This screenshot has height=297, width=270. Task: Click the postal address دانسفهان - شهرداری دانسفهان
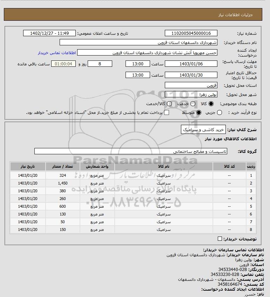pyautogui.click(x=207, y=279)
